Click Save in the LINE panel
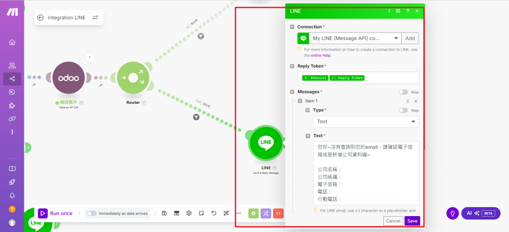The image size is (509, 232). click(x=412, y=221)
